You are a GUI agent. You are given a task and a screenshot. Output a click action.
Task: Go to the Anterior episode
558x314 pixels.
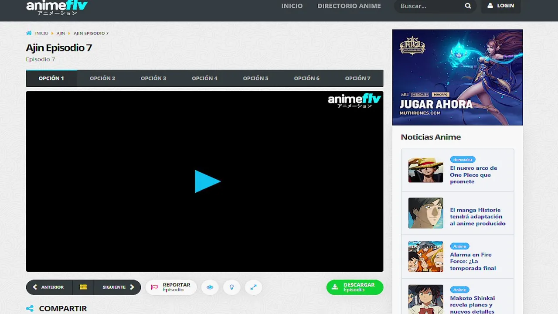point(49,287)
